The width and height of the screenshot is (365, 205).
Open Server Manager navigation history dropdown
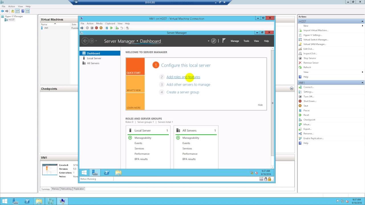coord(96,41)
